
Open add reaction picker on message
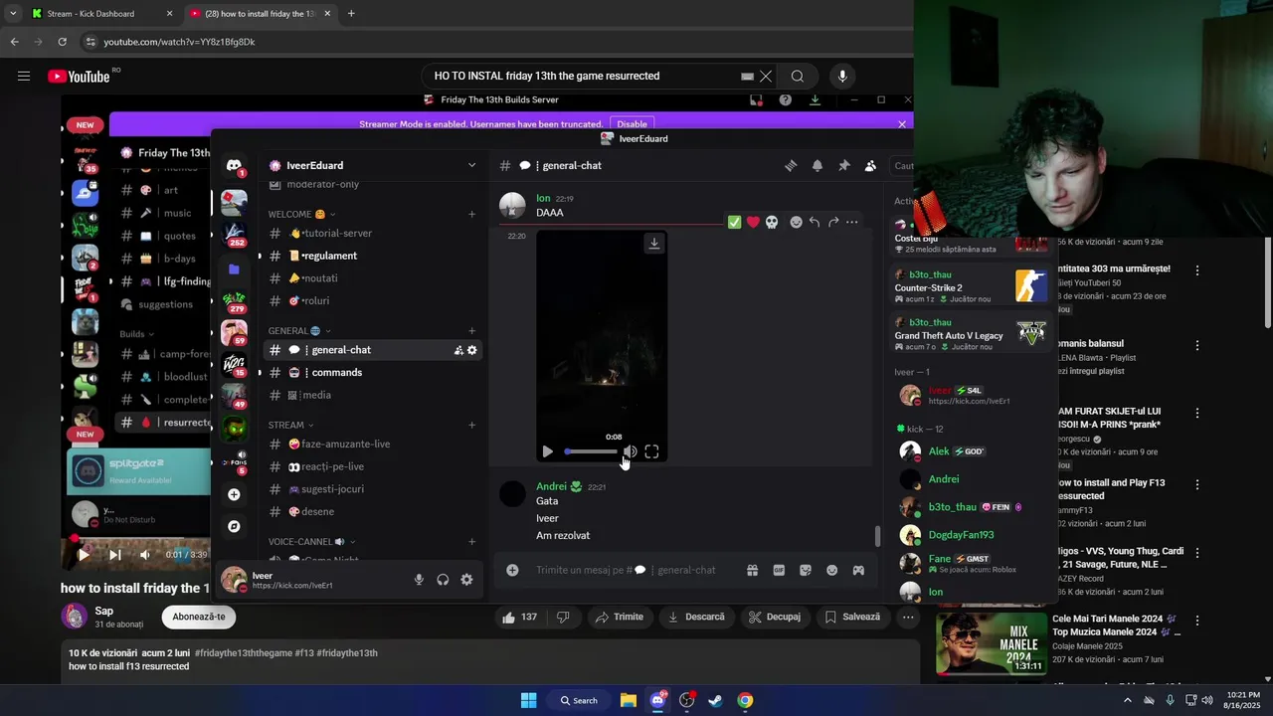(x=796, y=222)
